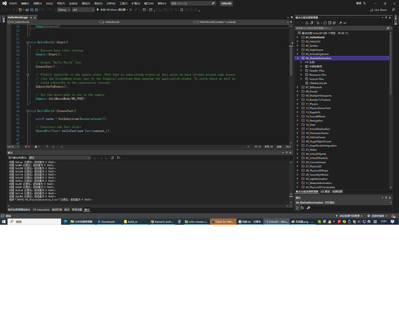Viewport: 399px width, 309px height.
Task: Expand the Resource Dirs folder
Action: pos(301,75)
